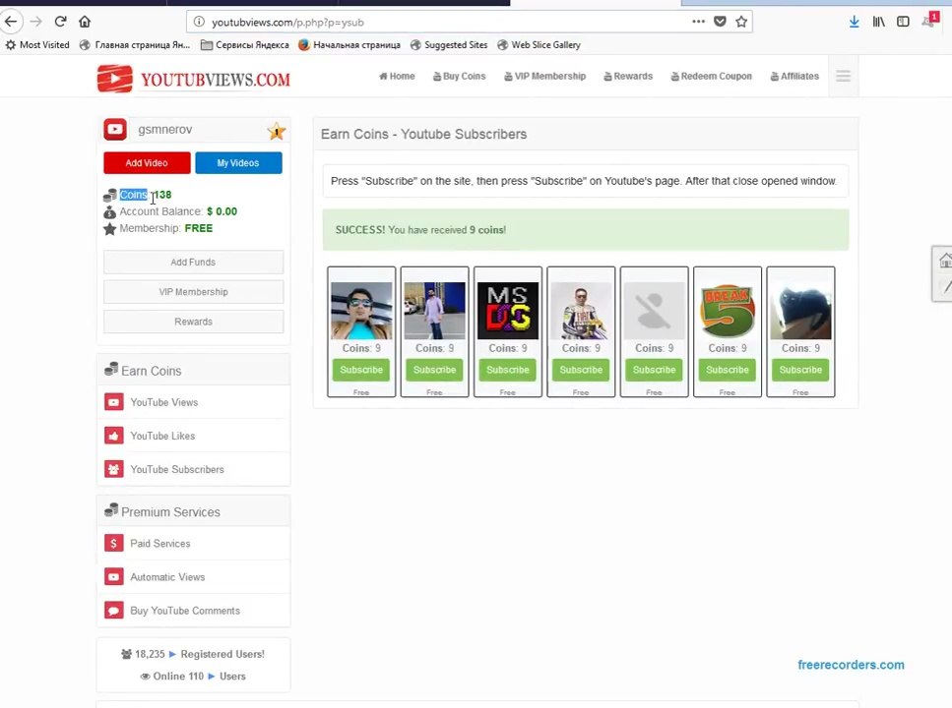Viewport: 952px width, 708px height.
Task: Click the $ 0.00 account balance value
Action: (222, 211)
